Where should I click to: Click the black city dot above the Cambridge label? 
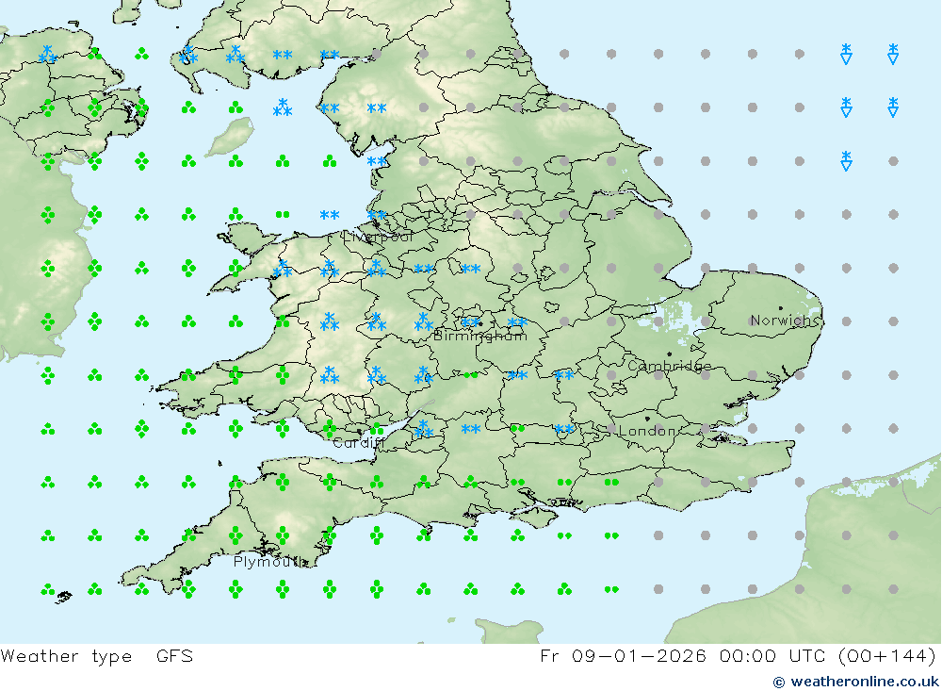669,354
